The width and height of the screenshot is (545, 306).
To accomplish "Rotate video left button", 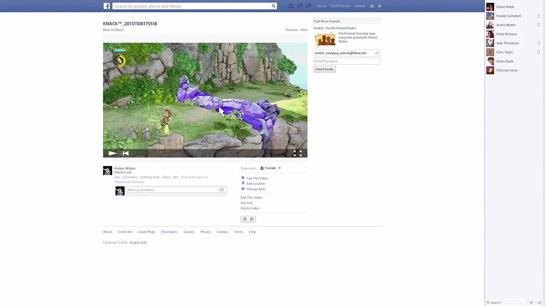I will pos(244,219).
